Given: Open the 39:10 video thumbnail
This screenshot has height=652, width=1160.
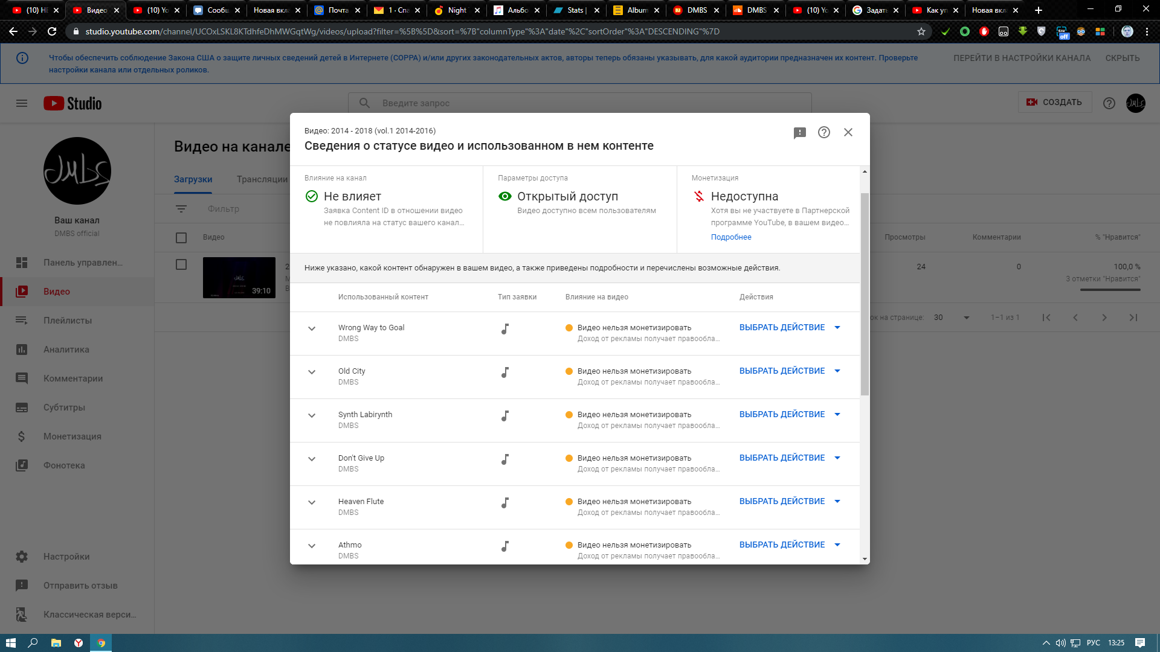Looking at the screenshot, I should click(x=239, y=278).
